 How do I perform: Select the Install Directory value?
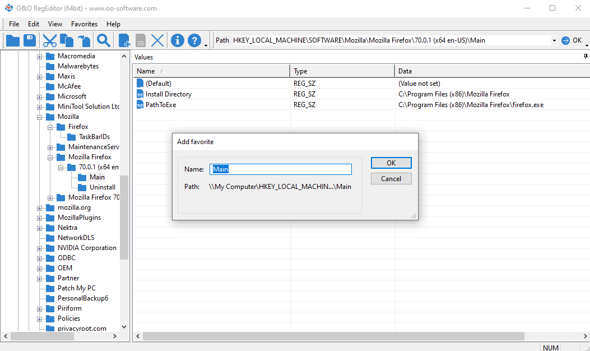pos(361,94)
